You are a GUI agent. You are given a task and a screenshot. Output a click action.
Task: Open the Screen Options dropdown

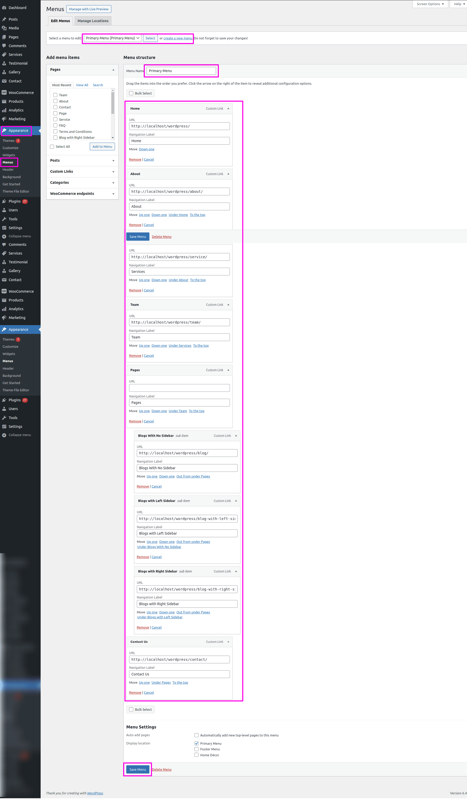coord(430,4)
